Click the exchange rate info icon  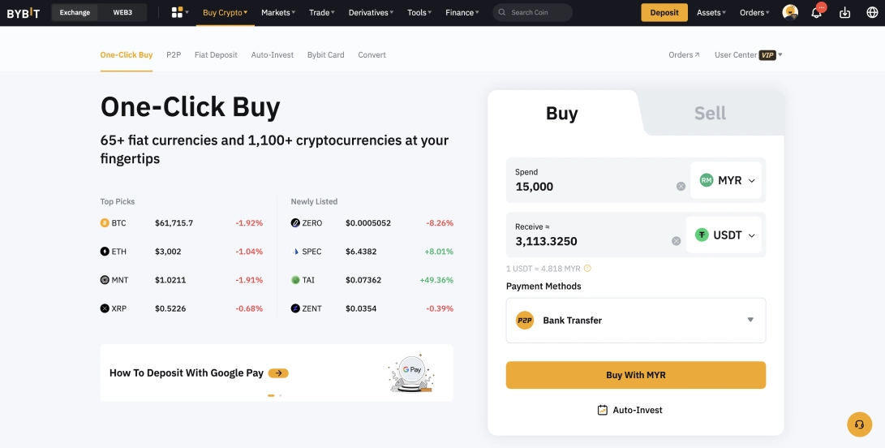(x=588, y=269)
